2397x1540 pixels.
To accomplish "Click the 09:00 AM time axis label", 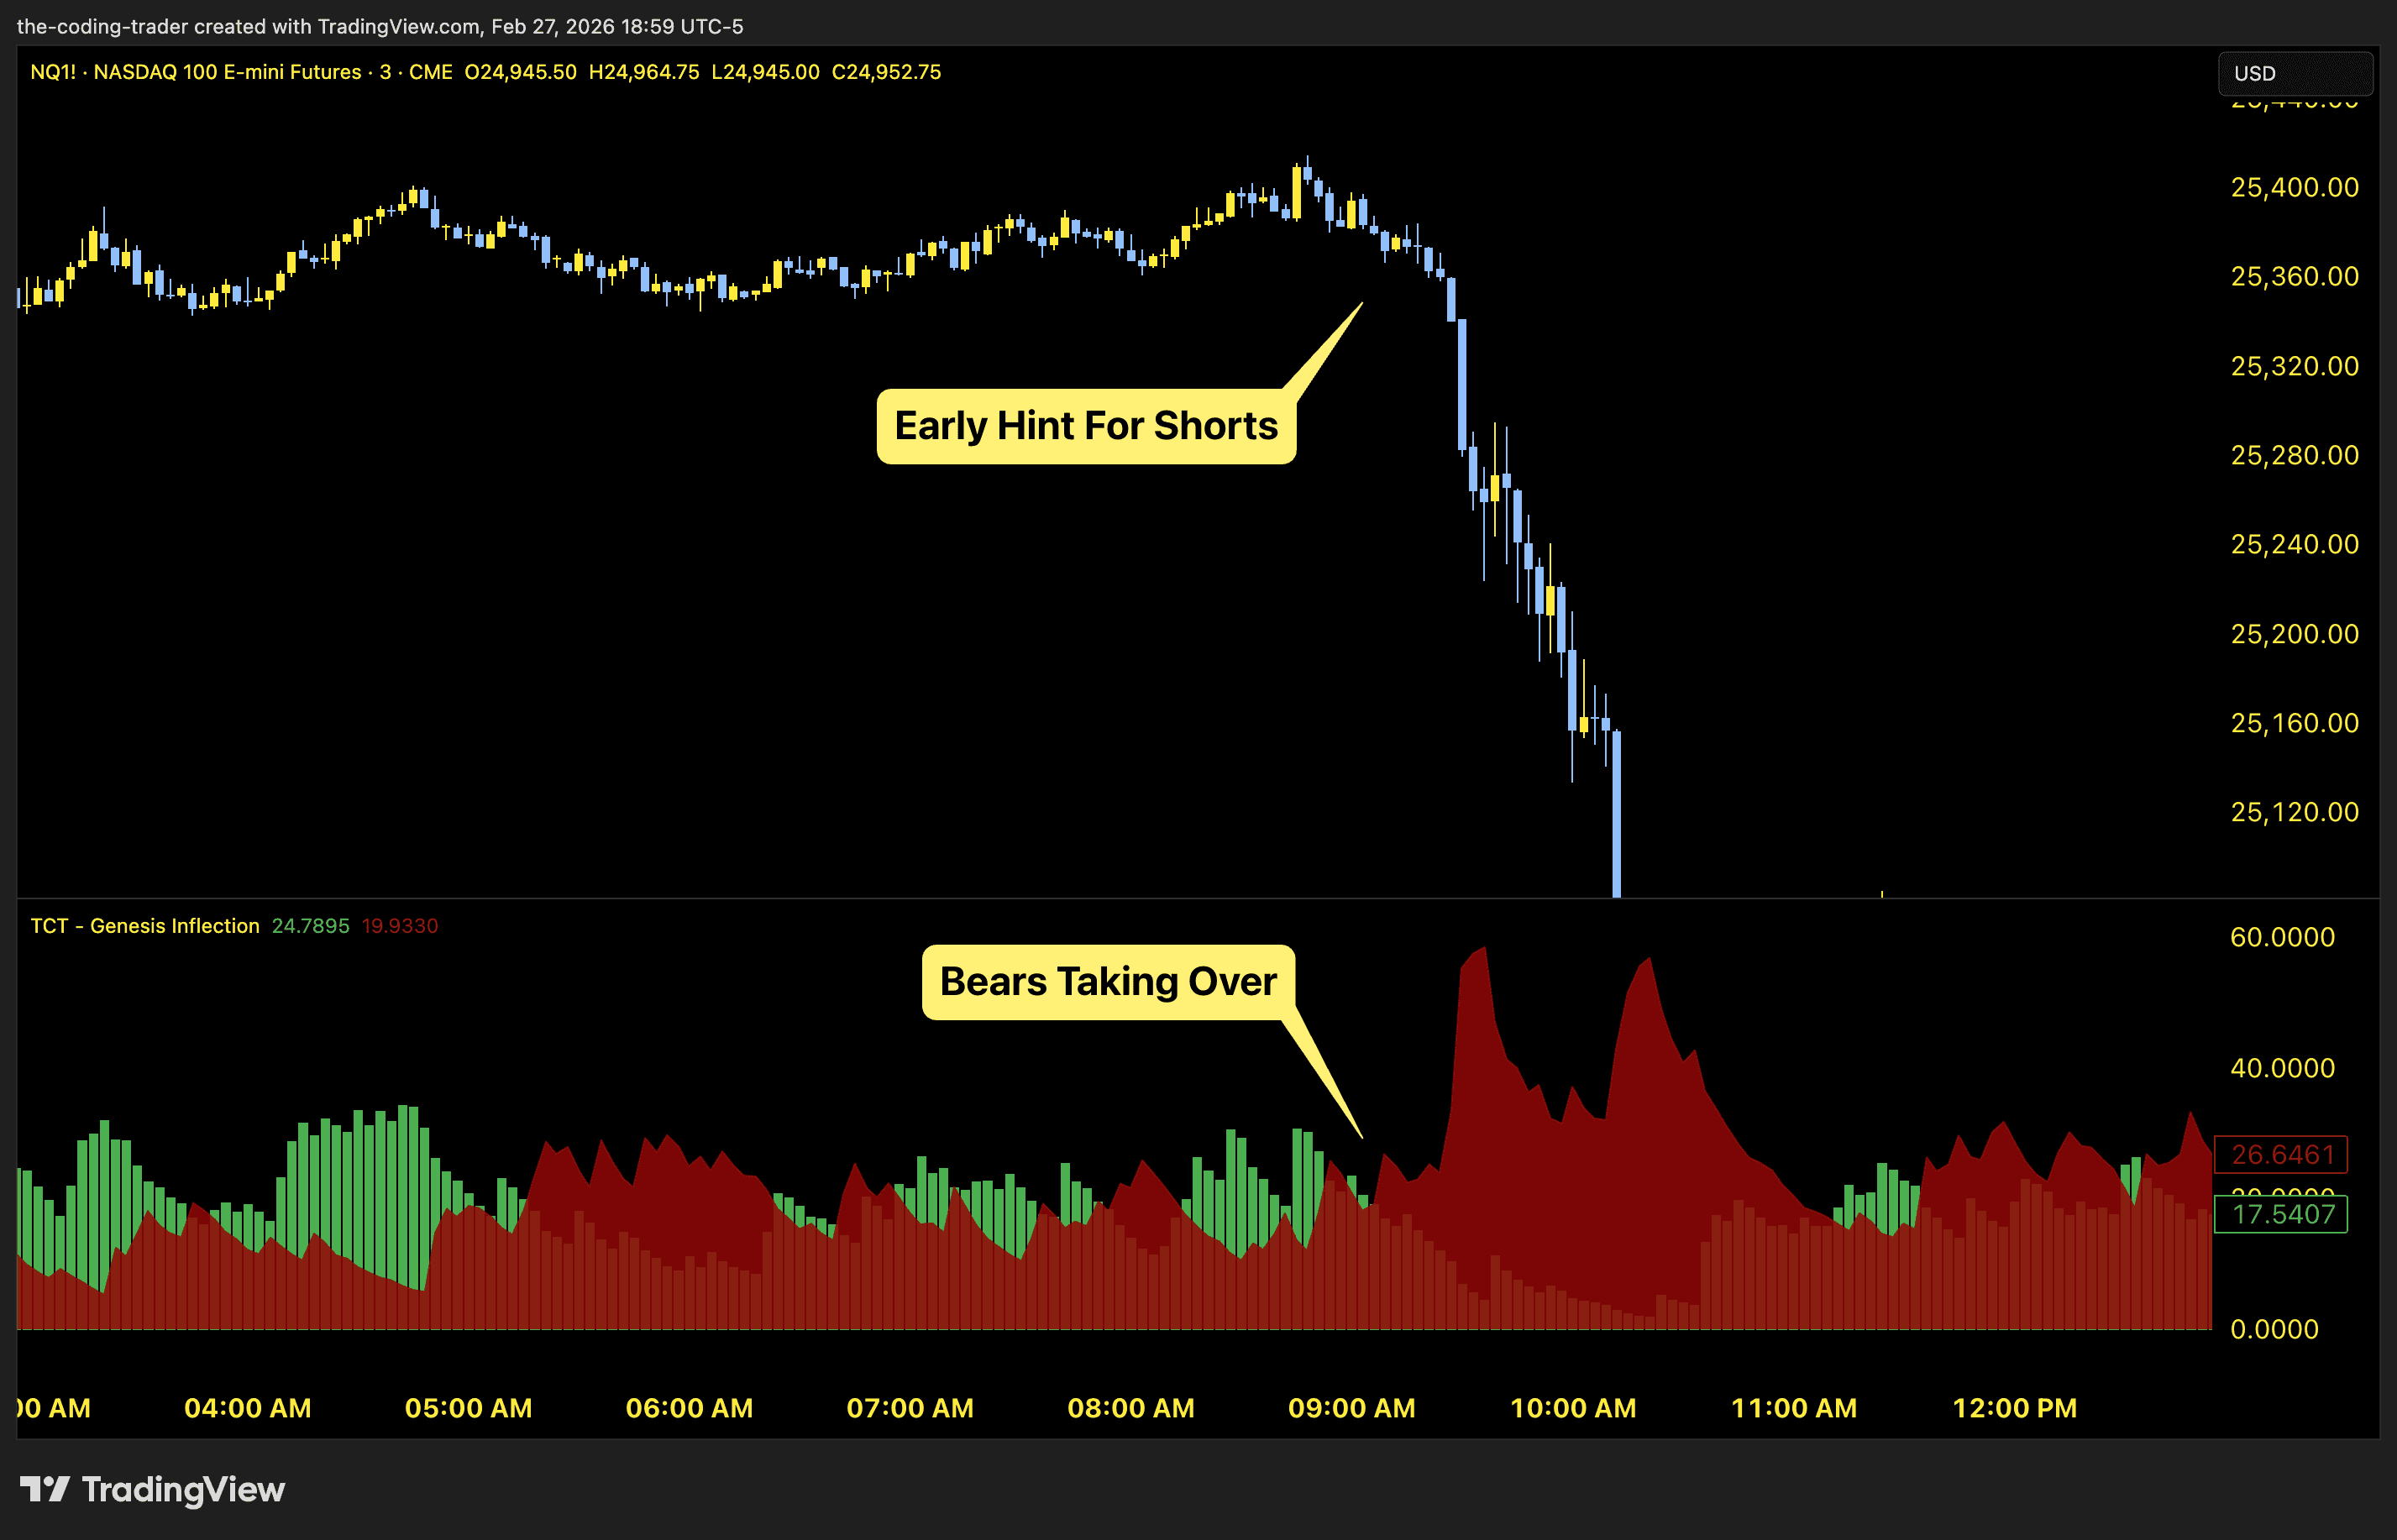I will [x=1353, y=1408].
